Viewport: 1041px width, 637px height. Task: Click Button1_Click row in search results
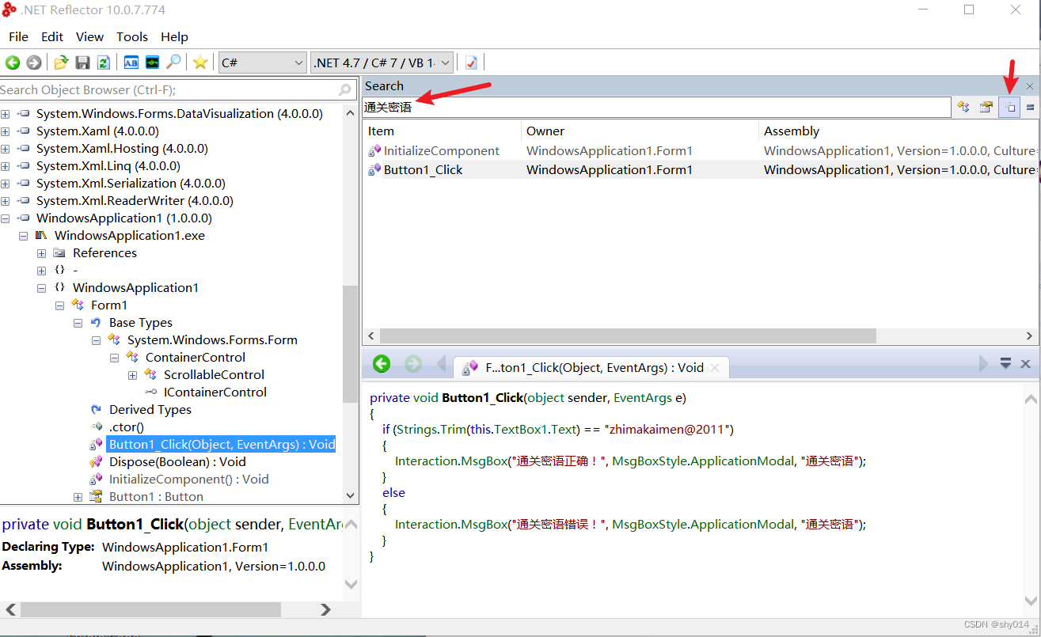(x=700, y=169)
